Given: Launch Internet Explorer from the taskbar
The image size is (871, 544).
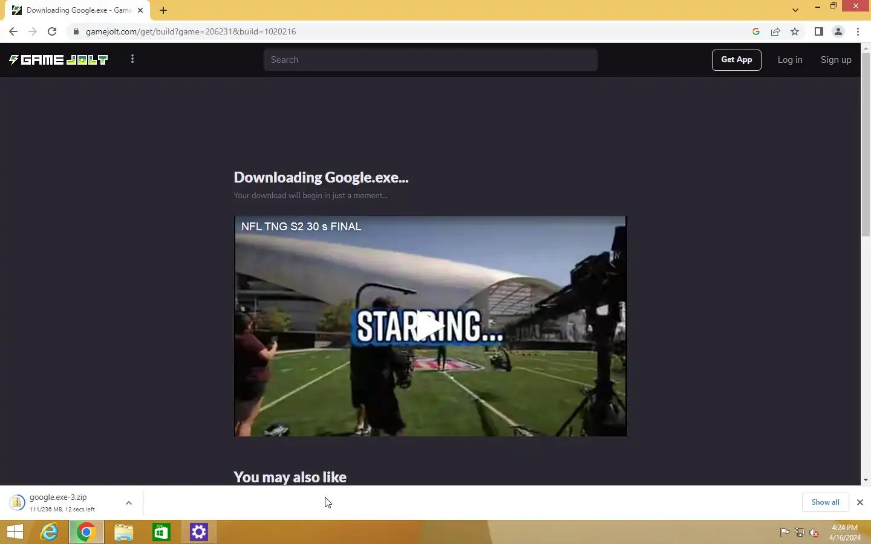Looking at the screenshot, I should click(49, 532).
